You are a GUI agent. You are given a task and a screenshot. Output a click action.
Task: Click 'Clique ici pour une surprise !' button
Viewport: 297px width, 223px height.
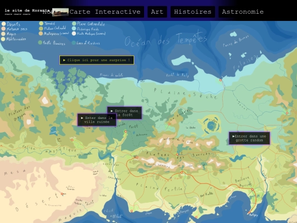click(x=97, y=60)
